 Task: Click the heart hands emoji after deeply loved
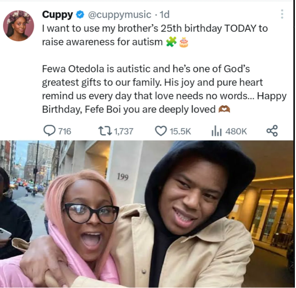pos(224,109)
